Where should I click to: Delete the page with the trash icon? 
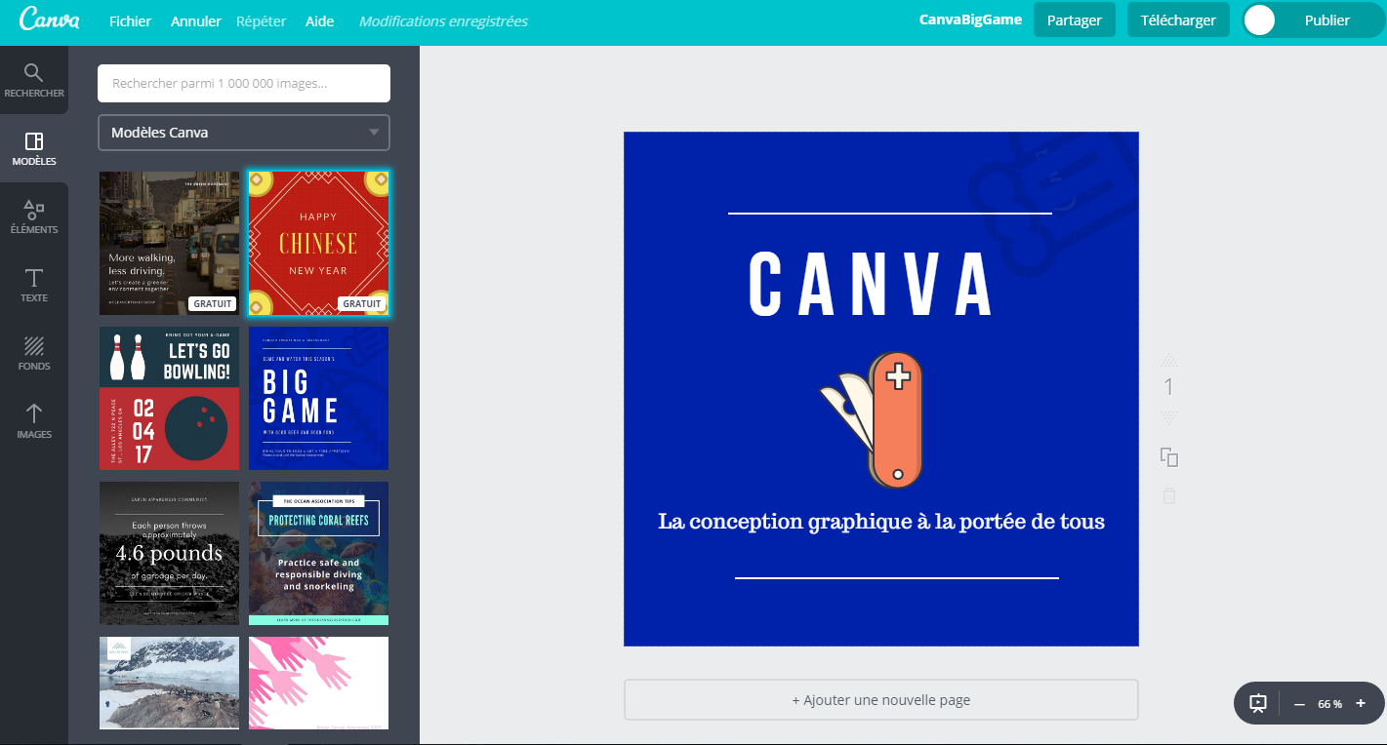pyautogui.click(x=1168, y=495)
